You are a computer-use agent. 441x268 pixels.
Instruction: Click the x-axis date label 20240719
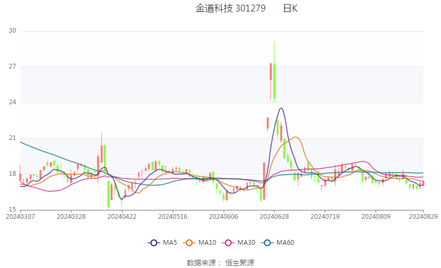point(325,217)
